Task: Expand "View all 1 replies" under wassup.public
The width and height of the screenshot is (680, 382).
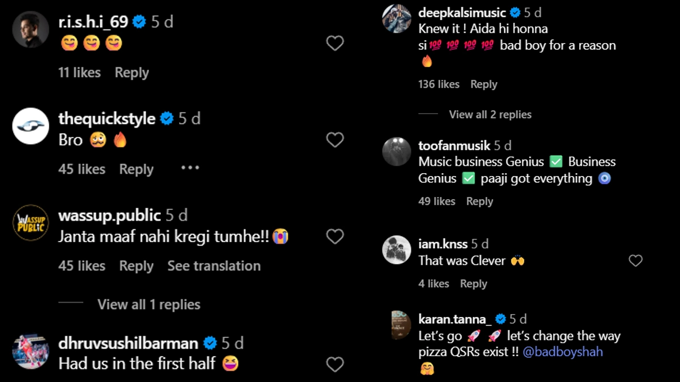Action: click(148, 304)
